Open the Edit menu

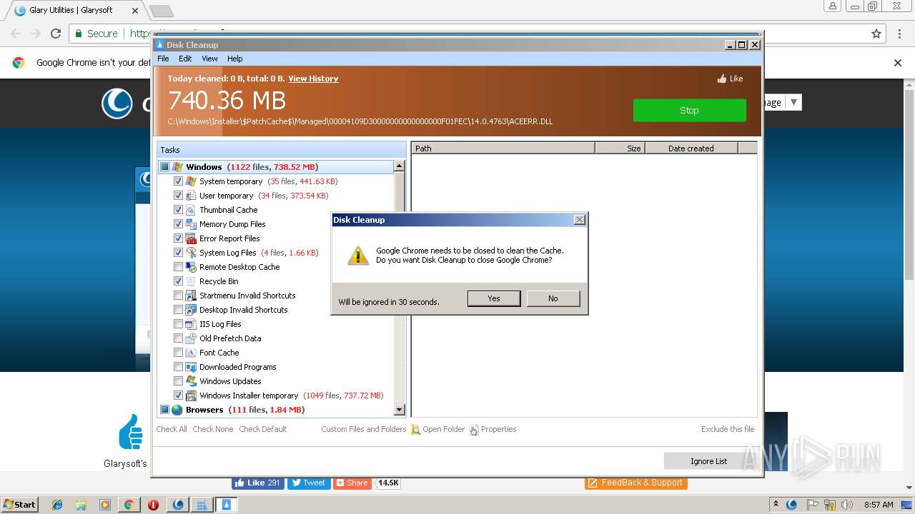[185, 59]
